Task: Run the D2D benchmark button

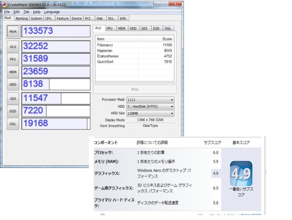Action: (x=13, y=111)
